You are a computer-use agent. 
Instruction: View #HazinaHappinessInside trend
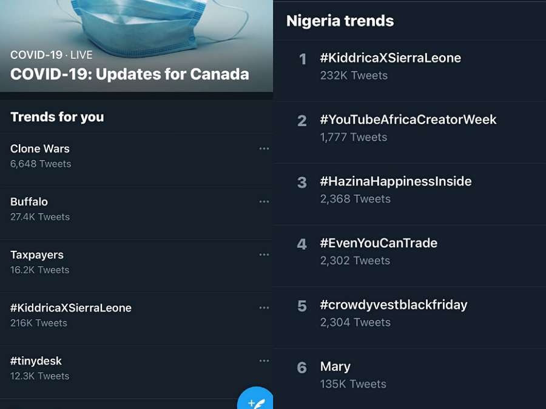click(x=396, y=182)
